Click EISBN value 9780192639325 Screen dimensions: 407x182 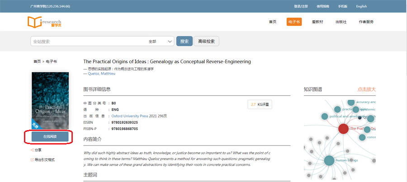(125, 122)
